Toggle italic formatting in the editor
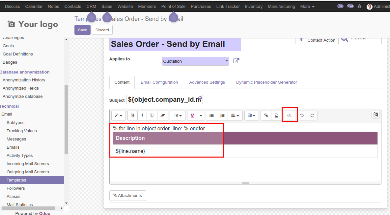The height and width of the screenshot is (215, 390). click(x=142, y=115)
